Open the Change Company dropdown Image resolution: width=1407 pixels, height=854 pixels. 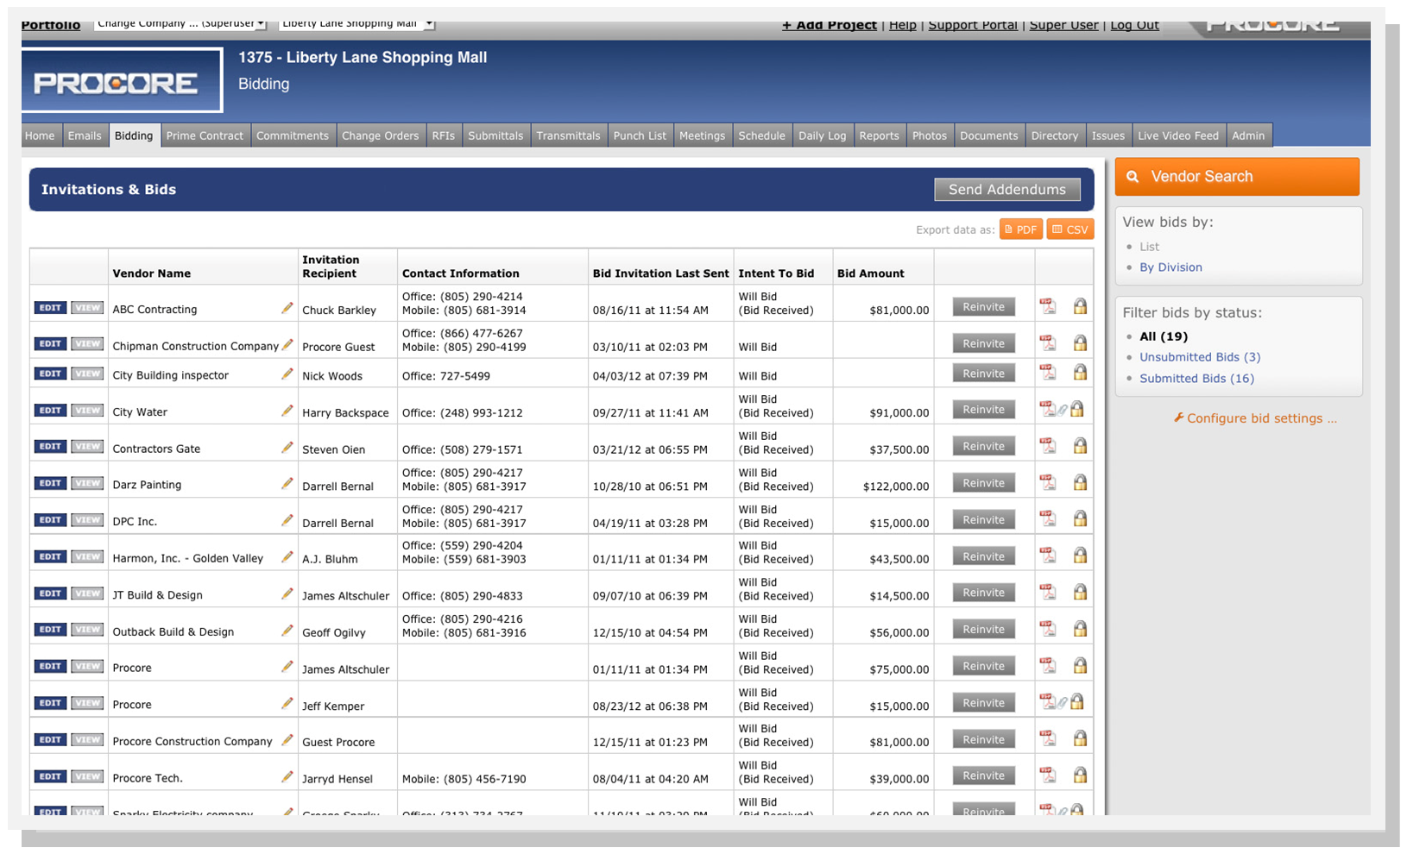180,23
